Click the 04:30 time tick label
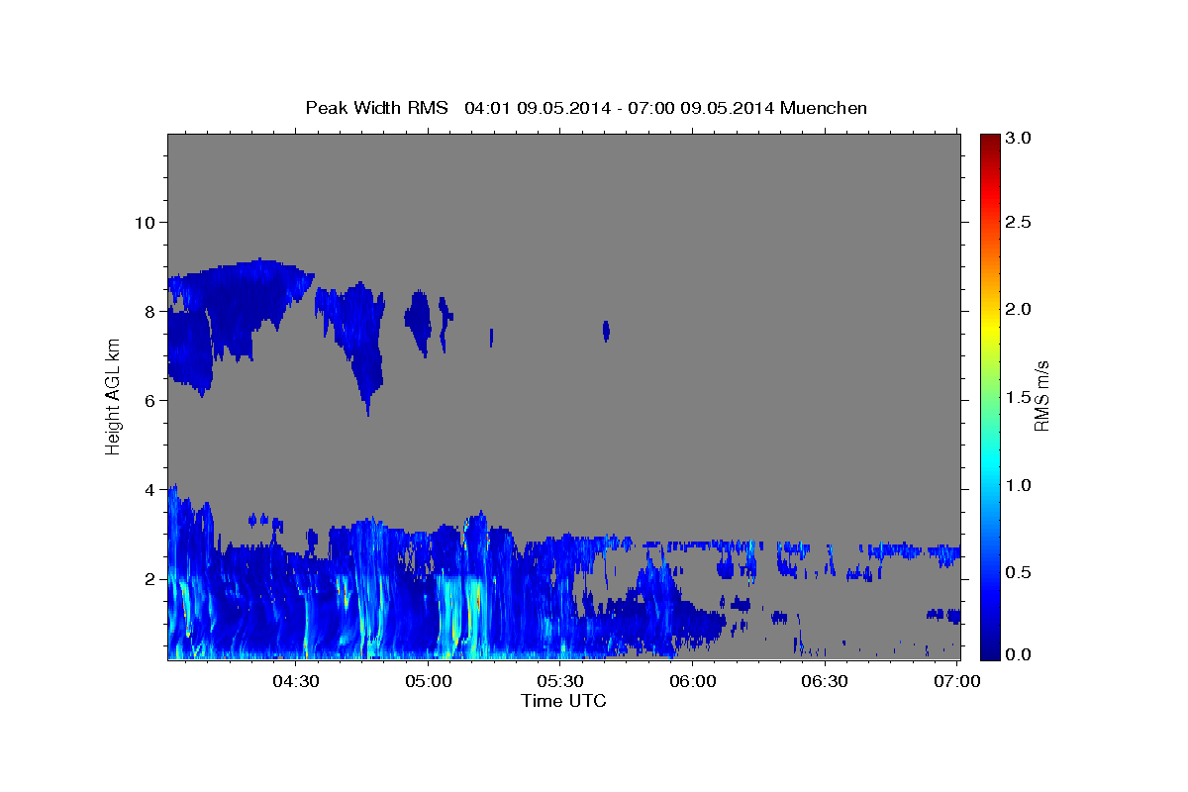This screenshot has width=1188, height=792. pos(295,681)
